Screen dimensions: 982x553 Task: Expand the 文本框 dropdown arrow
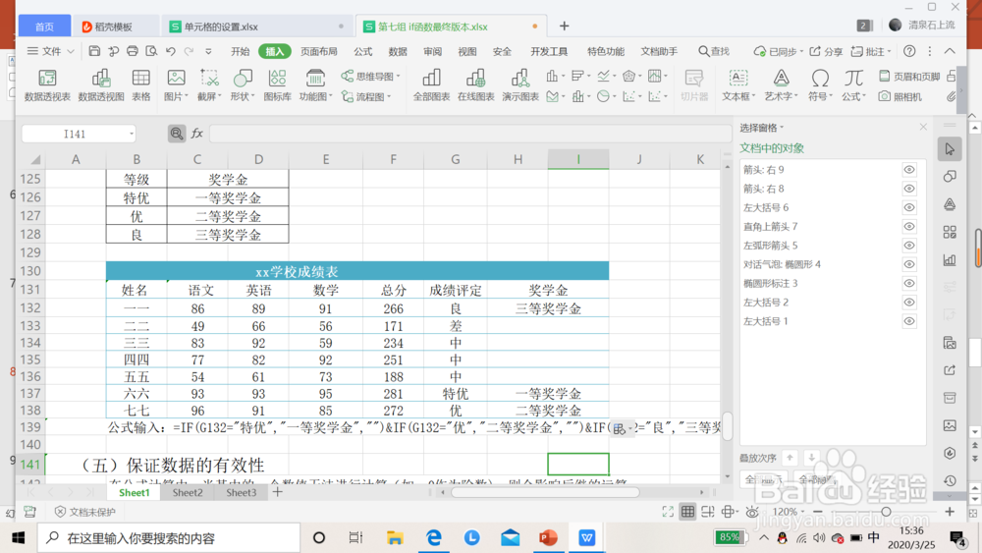coord(753,97)
